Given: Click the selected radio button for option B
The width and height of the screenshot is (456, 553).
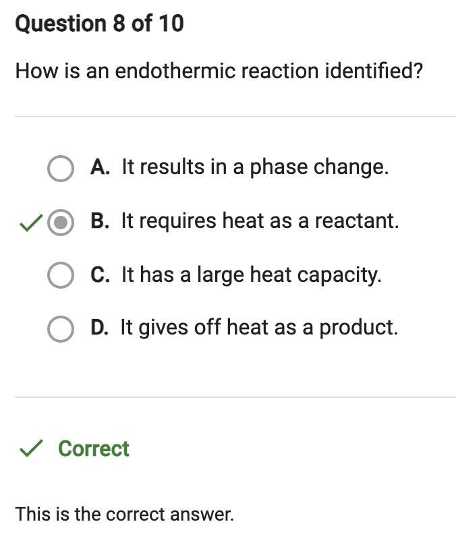Looking at the screenshot, I should coord(61,222).
